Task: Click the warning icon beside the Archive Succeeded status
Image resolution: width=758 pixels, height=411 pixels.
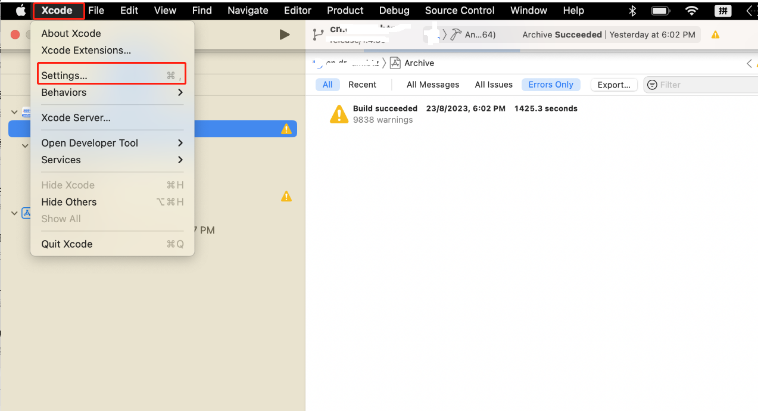Action: point(715,35)
